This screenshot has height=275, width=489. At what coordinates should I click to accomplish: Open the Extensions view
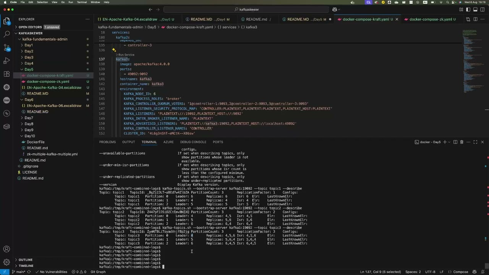[x=6, y=74]
